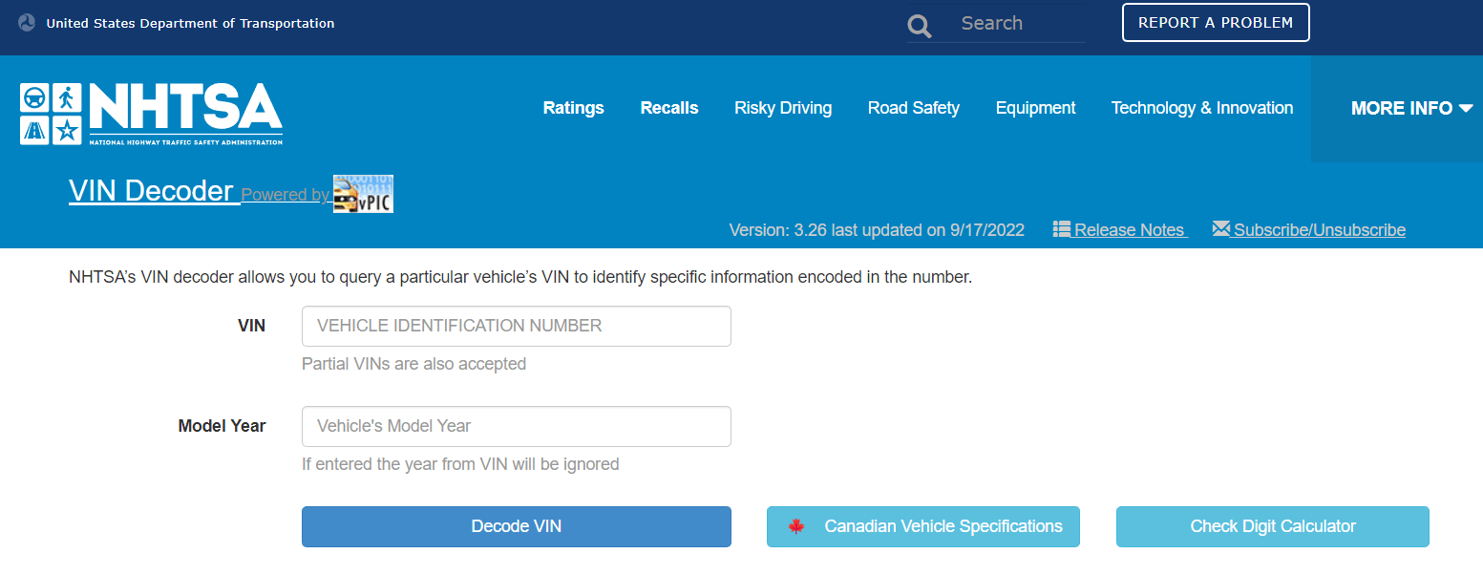Open the Ratings menu item

573,108
